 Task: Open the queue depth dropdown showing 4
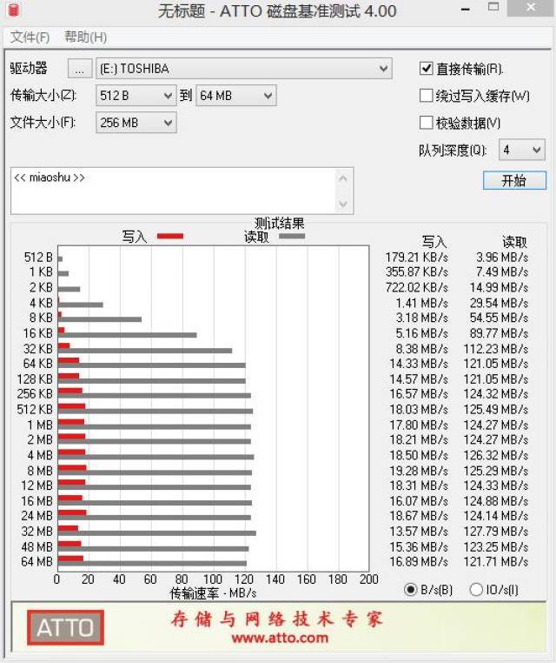click(x=522, y=150)
